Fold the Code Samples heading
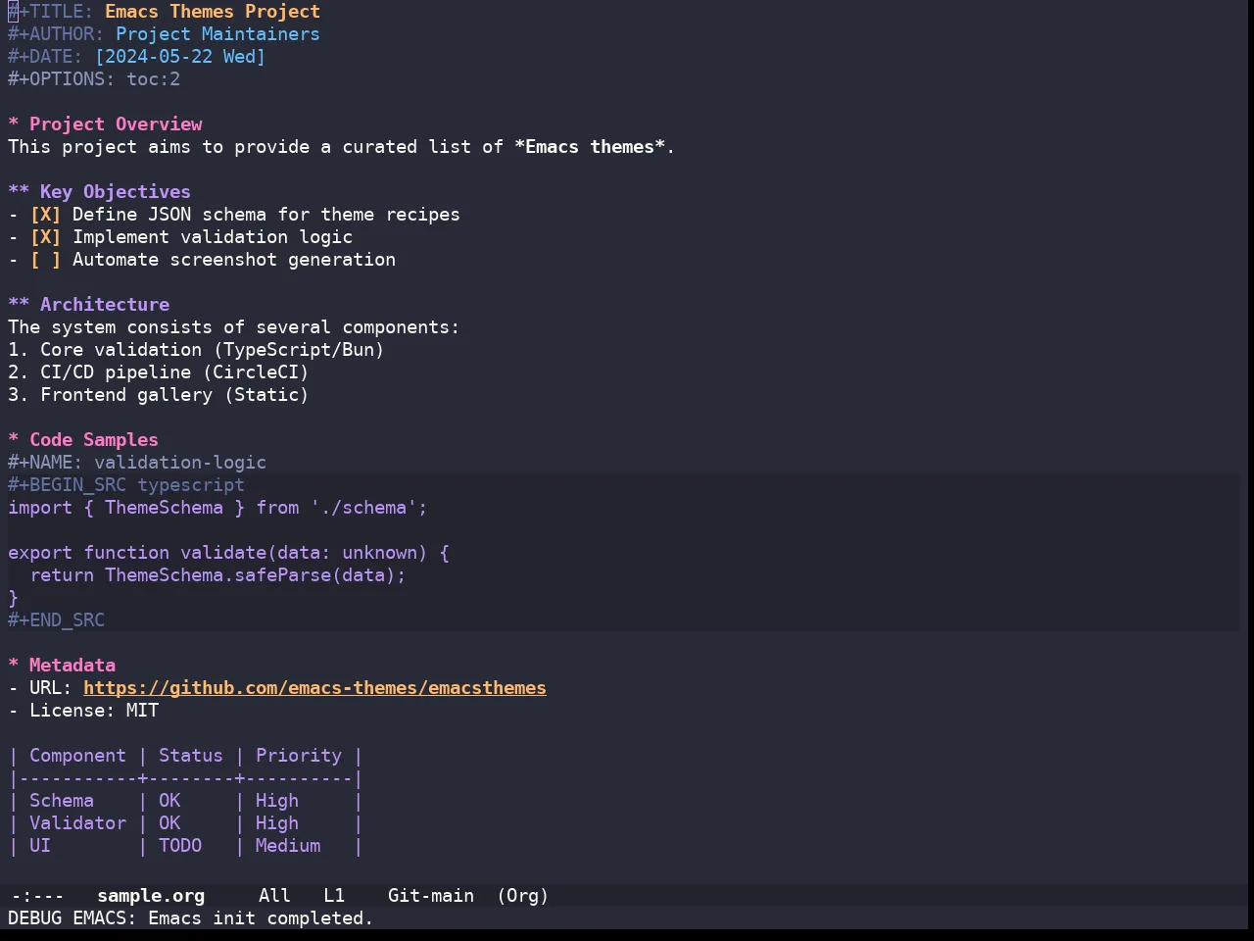This screenshot has height=941, width=1254. point(14,440)
